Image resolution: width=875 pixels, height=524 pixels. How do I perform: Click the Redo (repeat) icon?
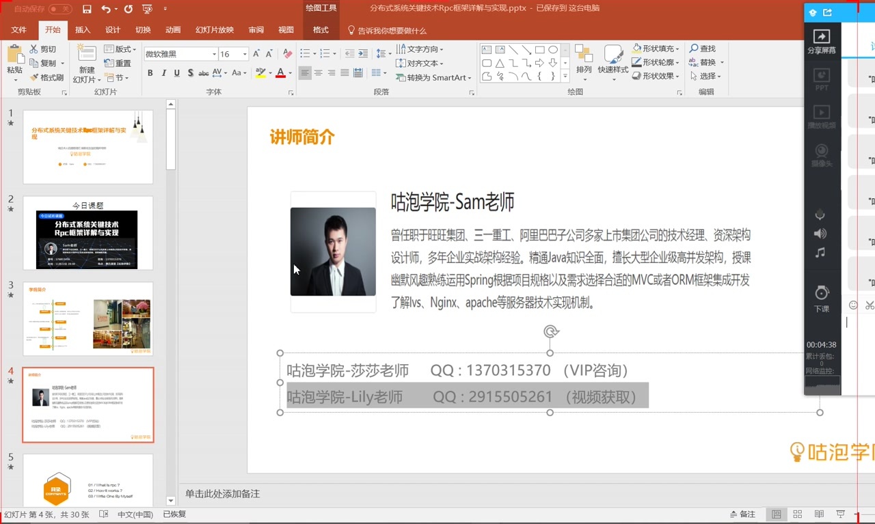pyautogui.click(x=129, y=9)
